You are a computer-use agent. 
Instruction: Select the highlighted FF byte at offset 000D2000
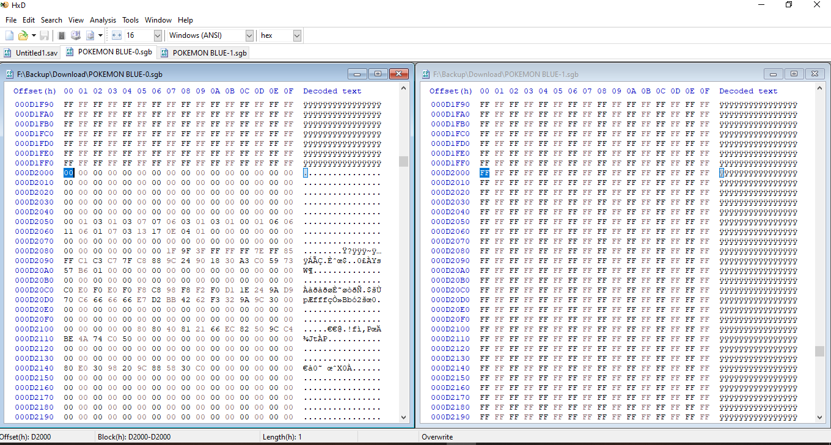pyautogui.click(x=485, y=173)
